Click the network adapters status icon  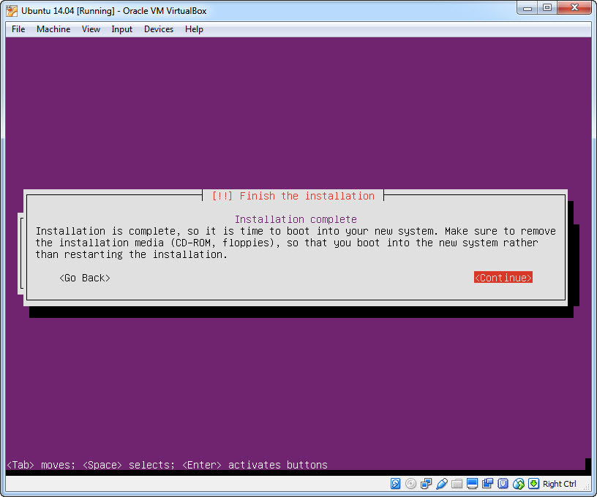point(426,484)
